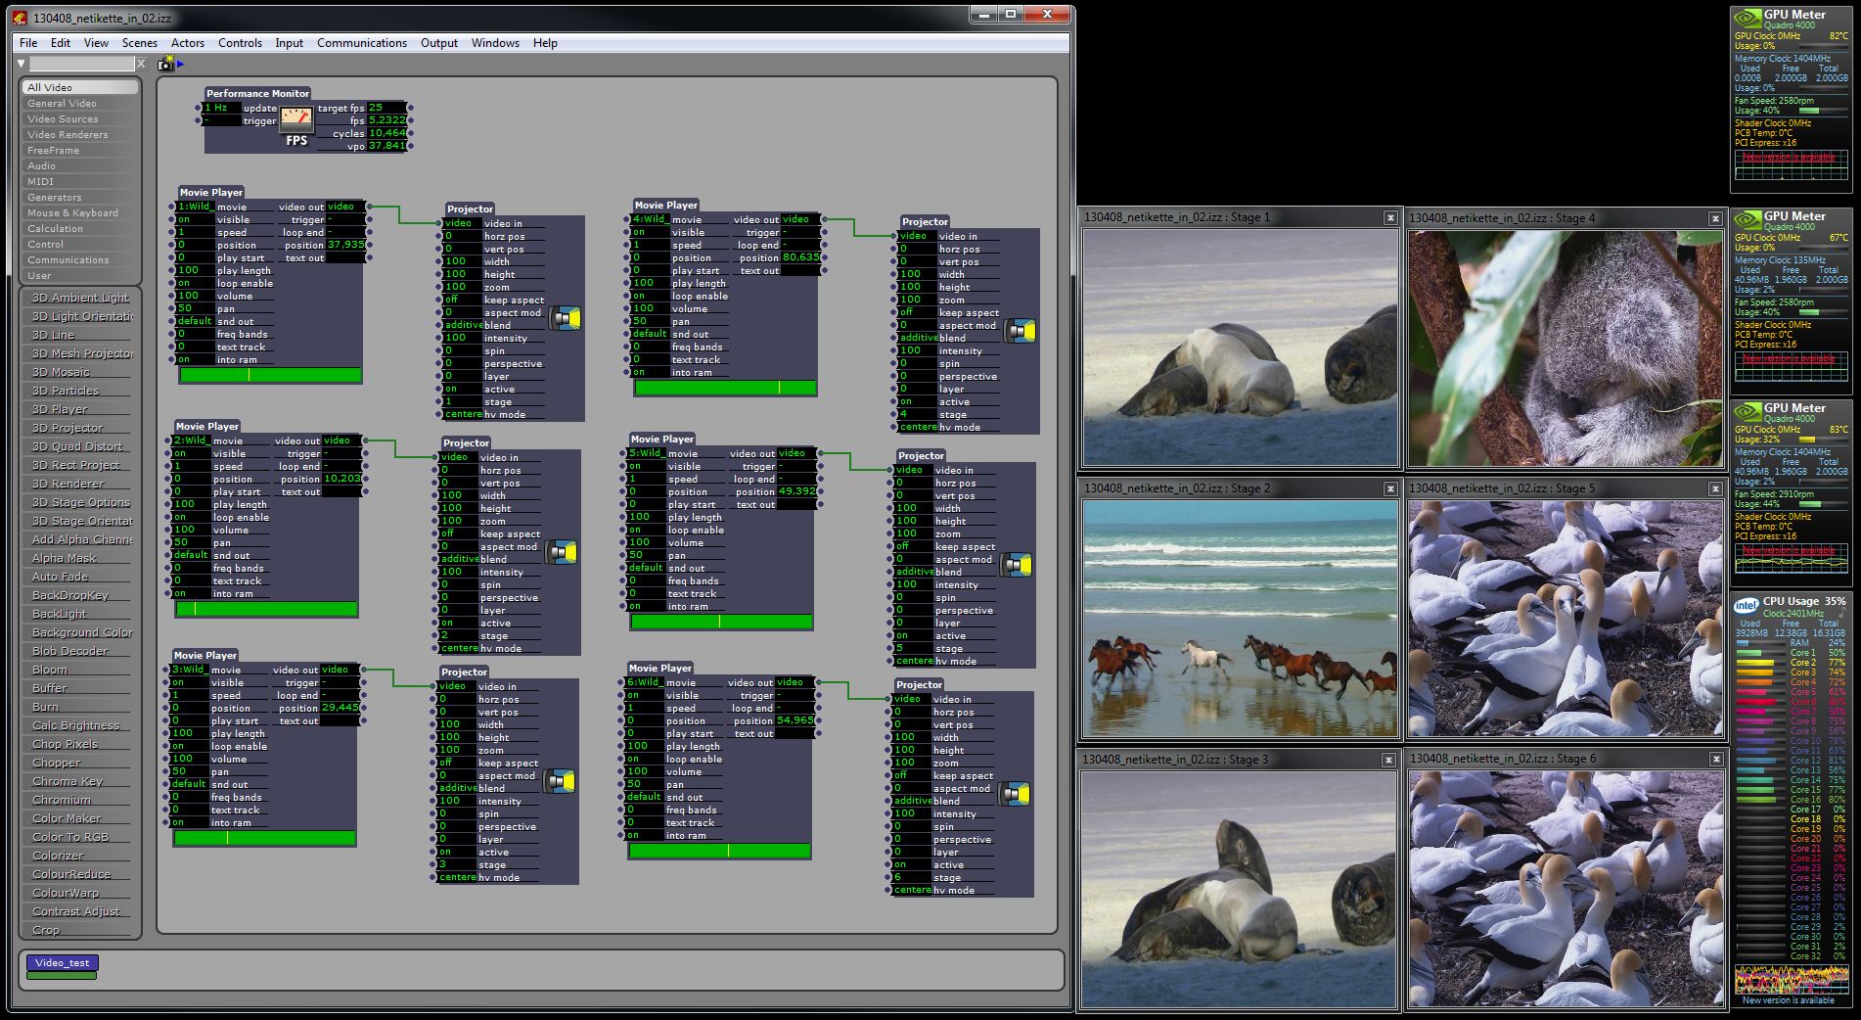Click the snapshot camera icon
Viewport: 1861px width, 1020px height.
tap(166, 64)
